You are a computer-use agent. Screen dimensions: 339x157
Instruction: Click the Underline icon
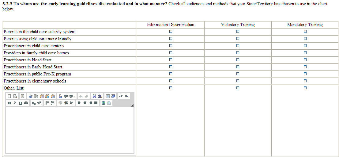click(21, 103)
